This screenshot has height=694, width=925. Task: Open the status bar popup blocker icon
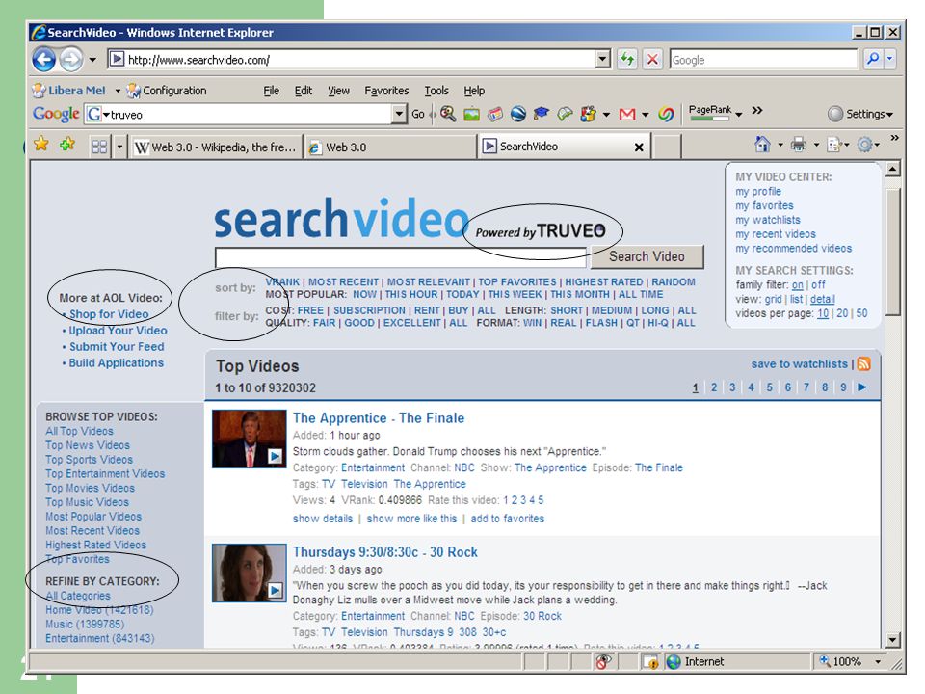point(602,661)
